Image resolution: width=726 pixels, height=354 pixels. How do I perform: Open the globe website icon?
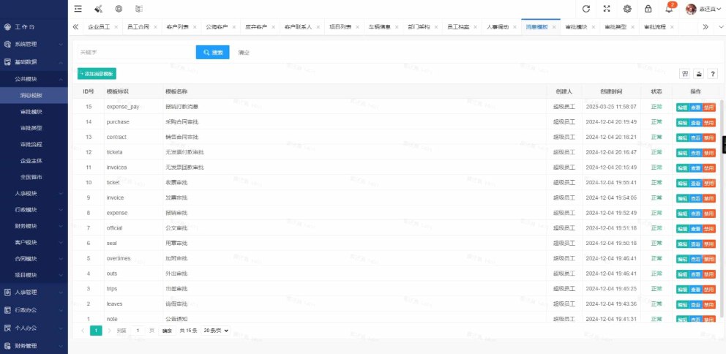pos(119,9)
